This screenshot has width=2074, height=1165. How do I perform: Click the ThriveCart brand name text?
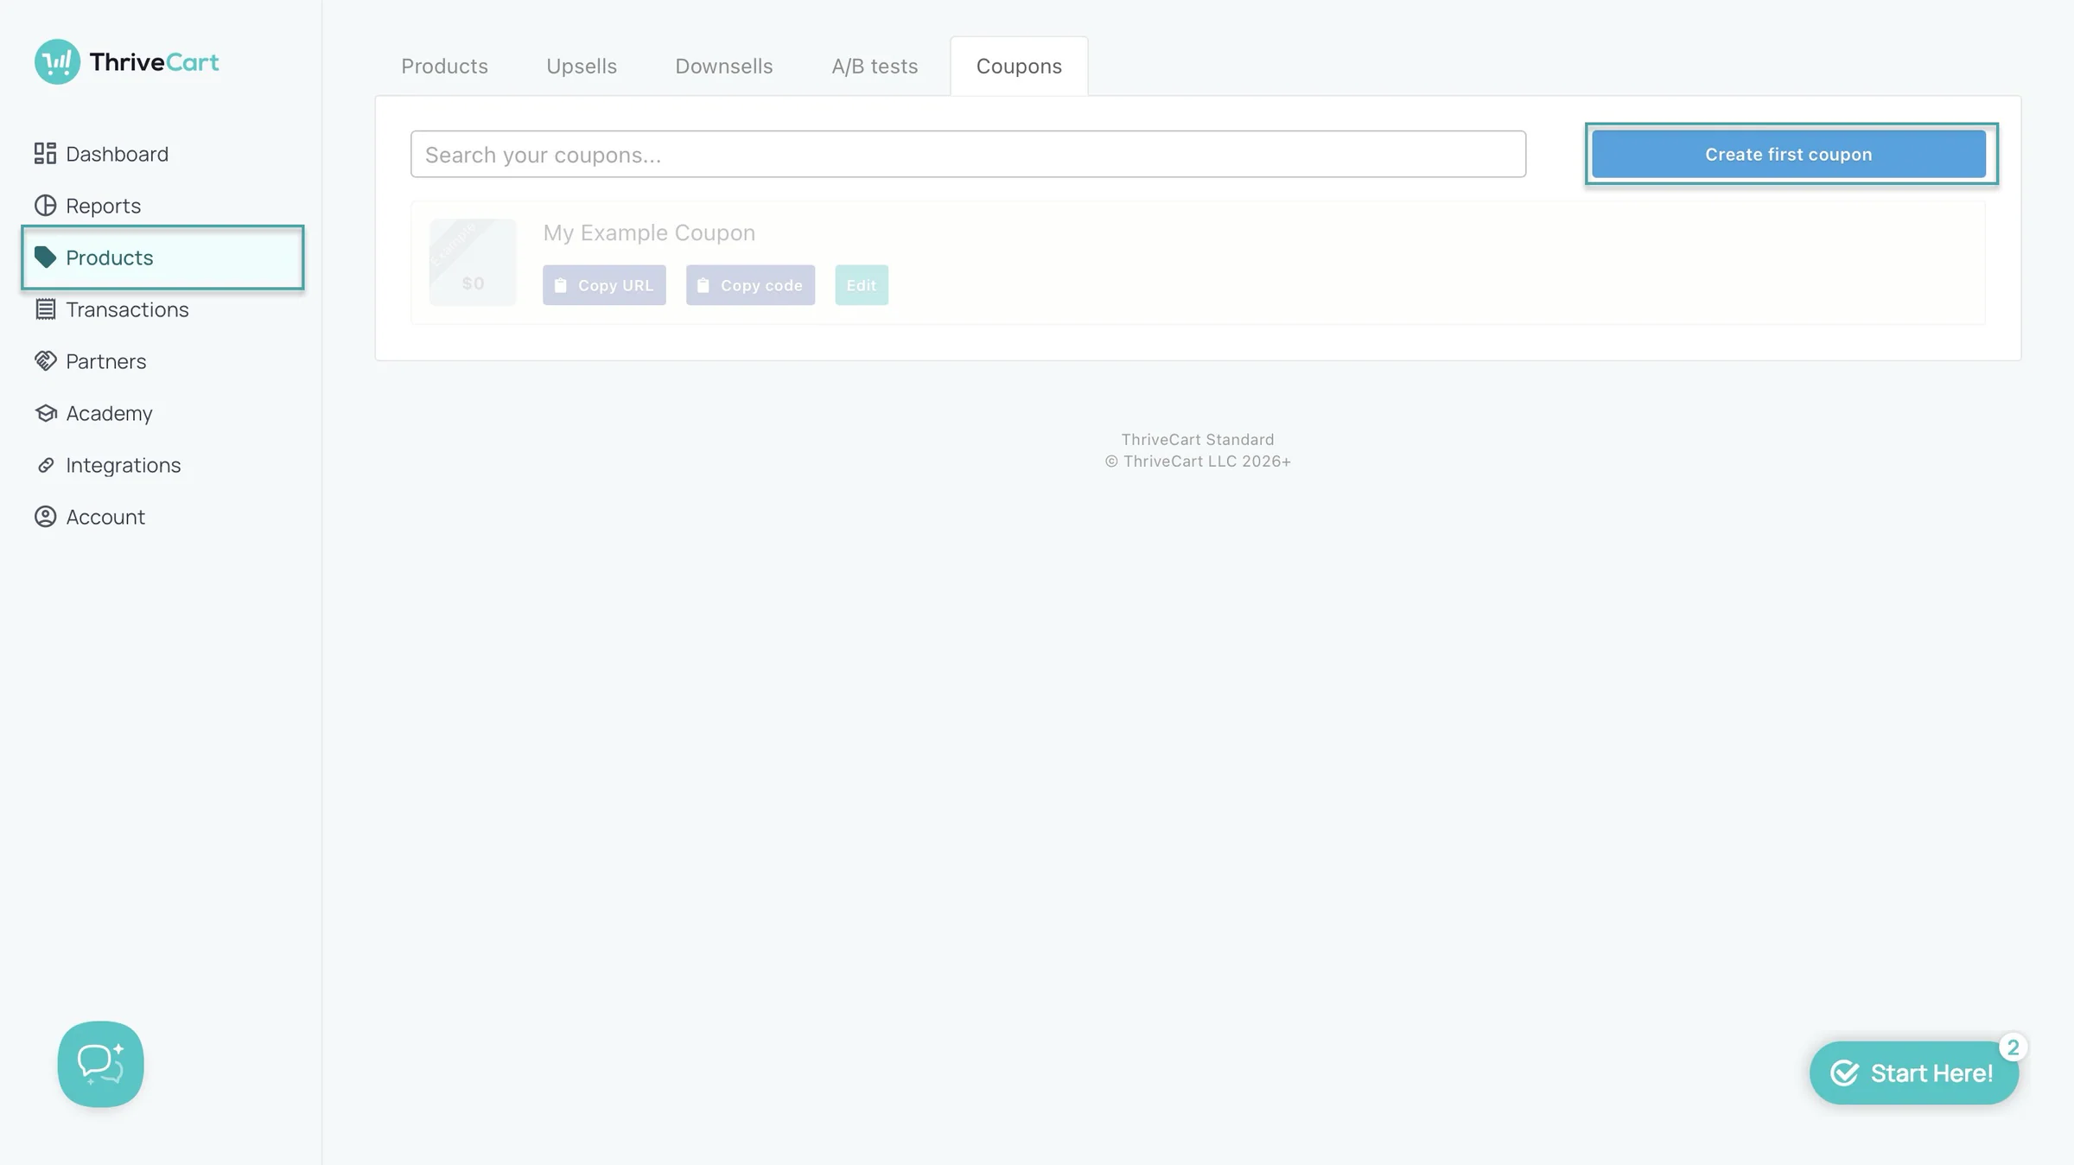(154, 62)
